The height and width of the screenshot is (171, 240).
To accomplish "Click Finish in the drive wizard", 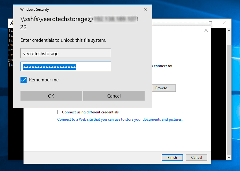I will 172,158.
